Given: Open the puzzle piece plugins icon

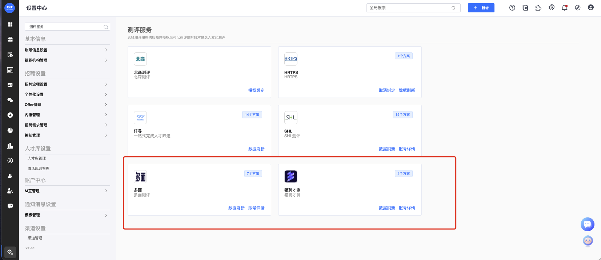Looking at the screenshot, I should (x=538, y=8).
